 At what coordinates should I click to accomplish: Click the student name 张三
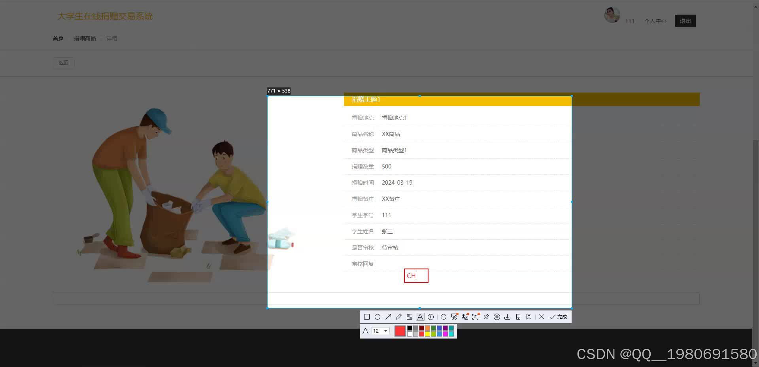[387, 231]
